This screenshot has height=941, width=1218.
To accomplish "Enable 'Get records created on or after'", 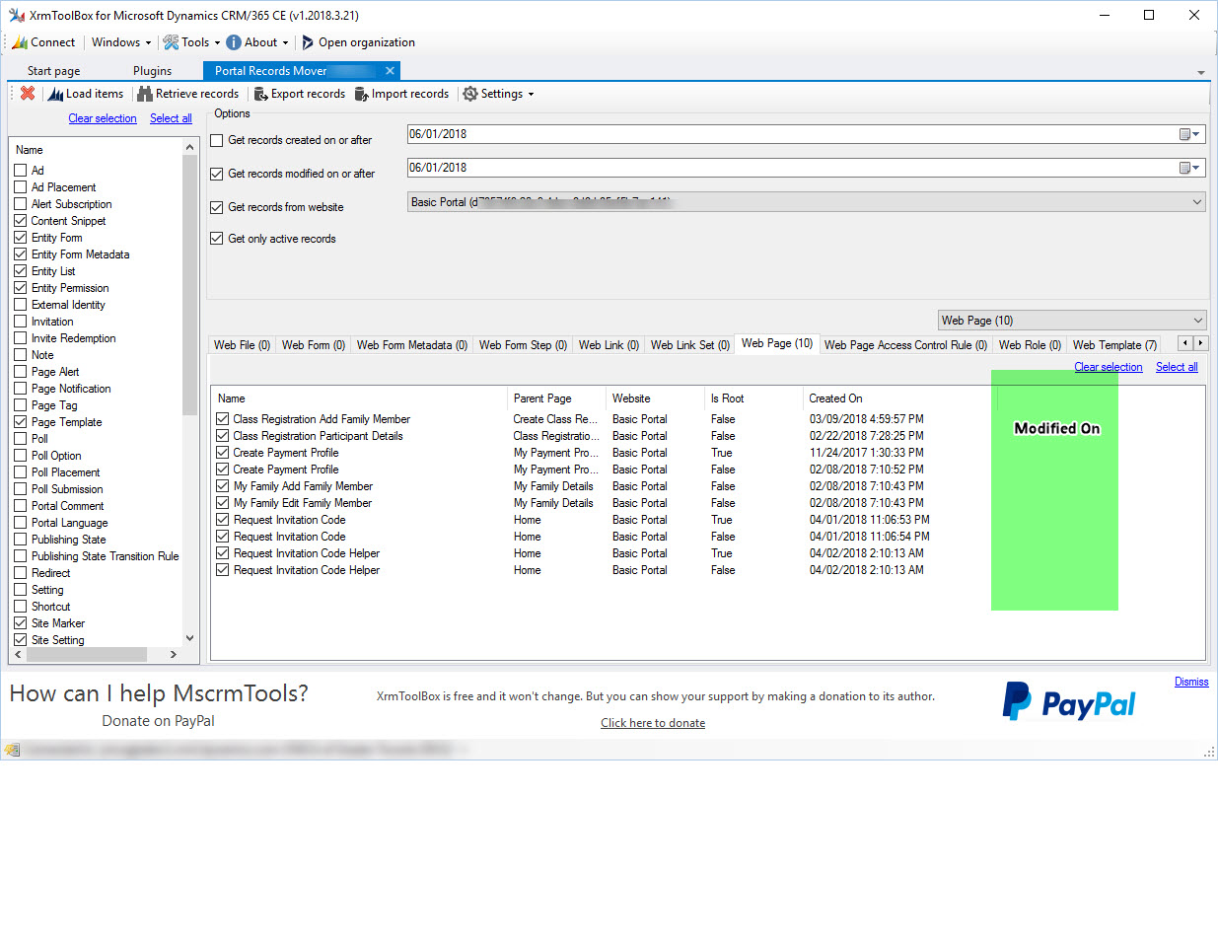I will tap(217, 140).
